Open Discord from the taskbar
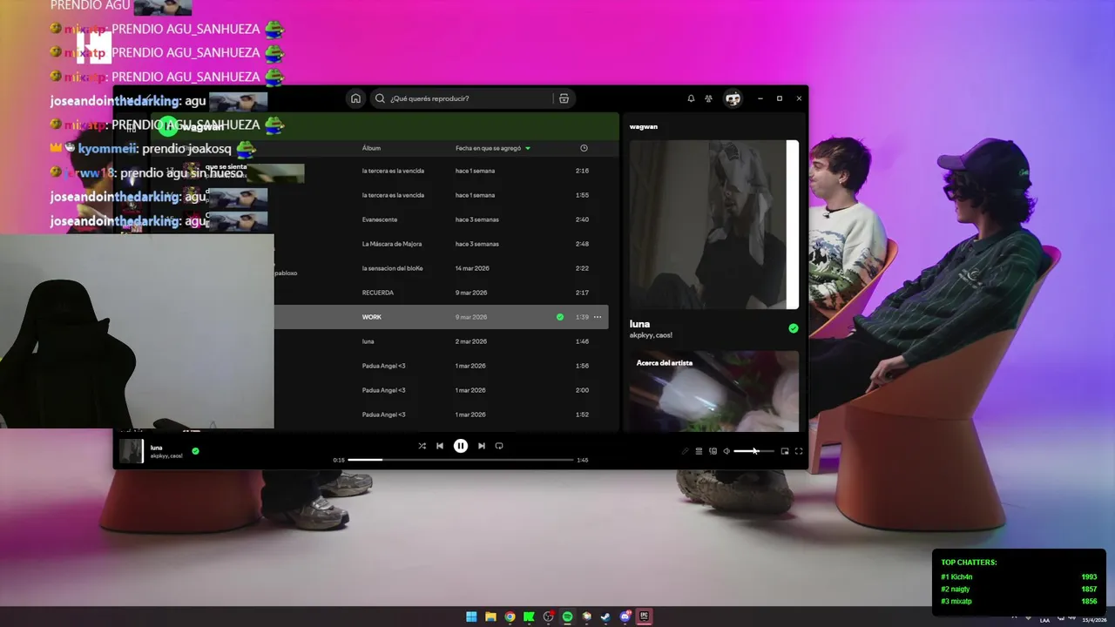 [625, 617]
